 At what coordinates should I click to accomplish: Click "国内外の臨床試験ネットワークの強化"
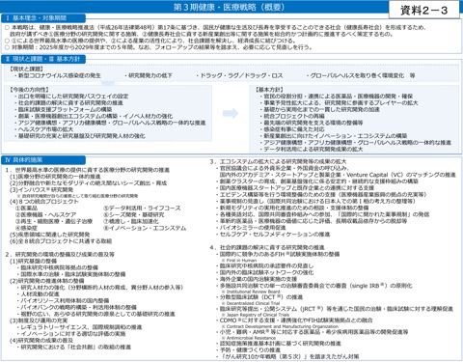coord(264,272)
